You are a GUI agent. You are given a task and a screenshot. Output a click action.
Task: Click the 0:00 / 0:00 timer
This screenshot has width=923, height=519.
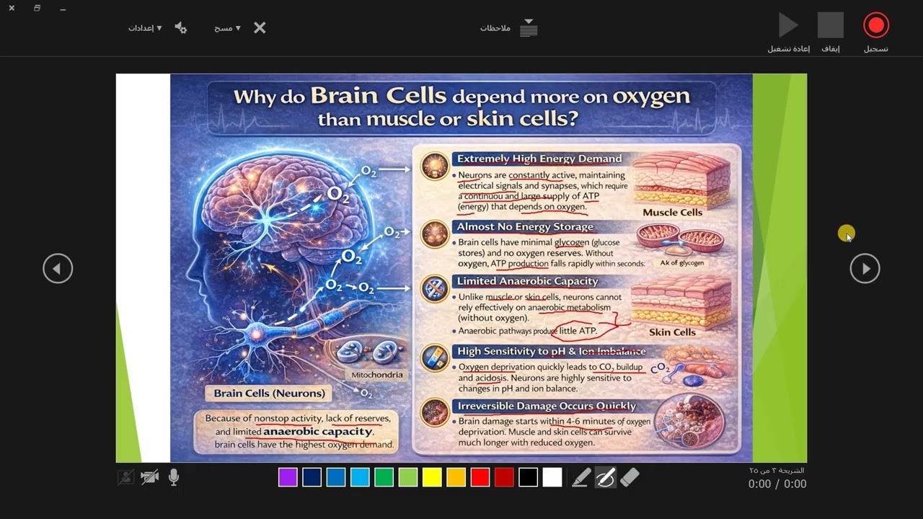(x=777, y=484)
